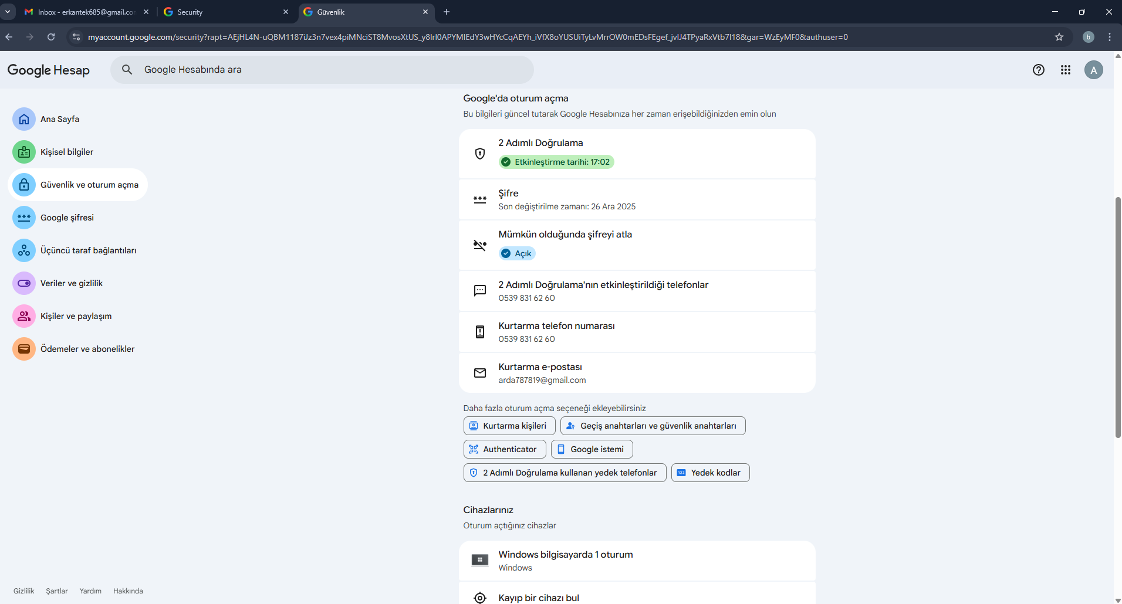Screen dimensions: 1122x604
Task: Open Kurtarma e-postası arda787819@gmail.com row
Action: [x=637, y=373]
